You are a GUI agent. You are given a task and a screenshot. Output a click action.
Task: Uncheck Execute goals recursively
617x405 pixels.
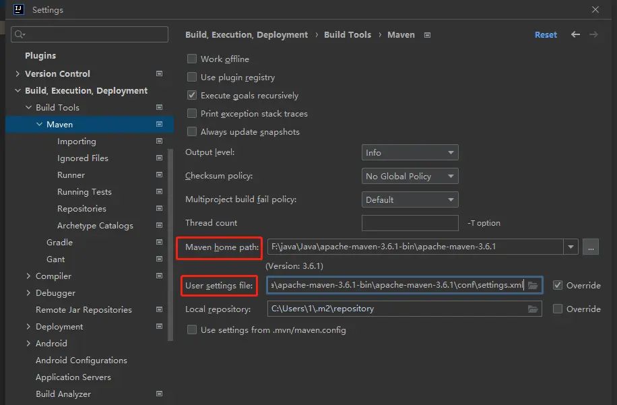click(192, 96)
